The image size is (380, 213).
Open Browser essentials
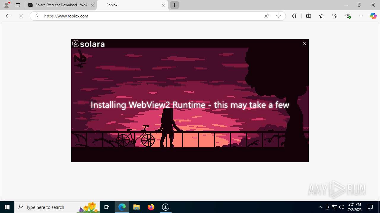click(348, 16)
